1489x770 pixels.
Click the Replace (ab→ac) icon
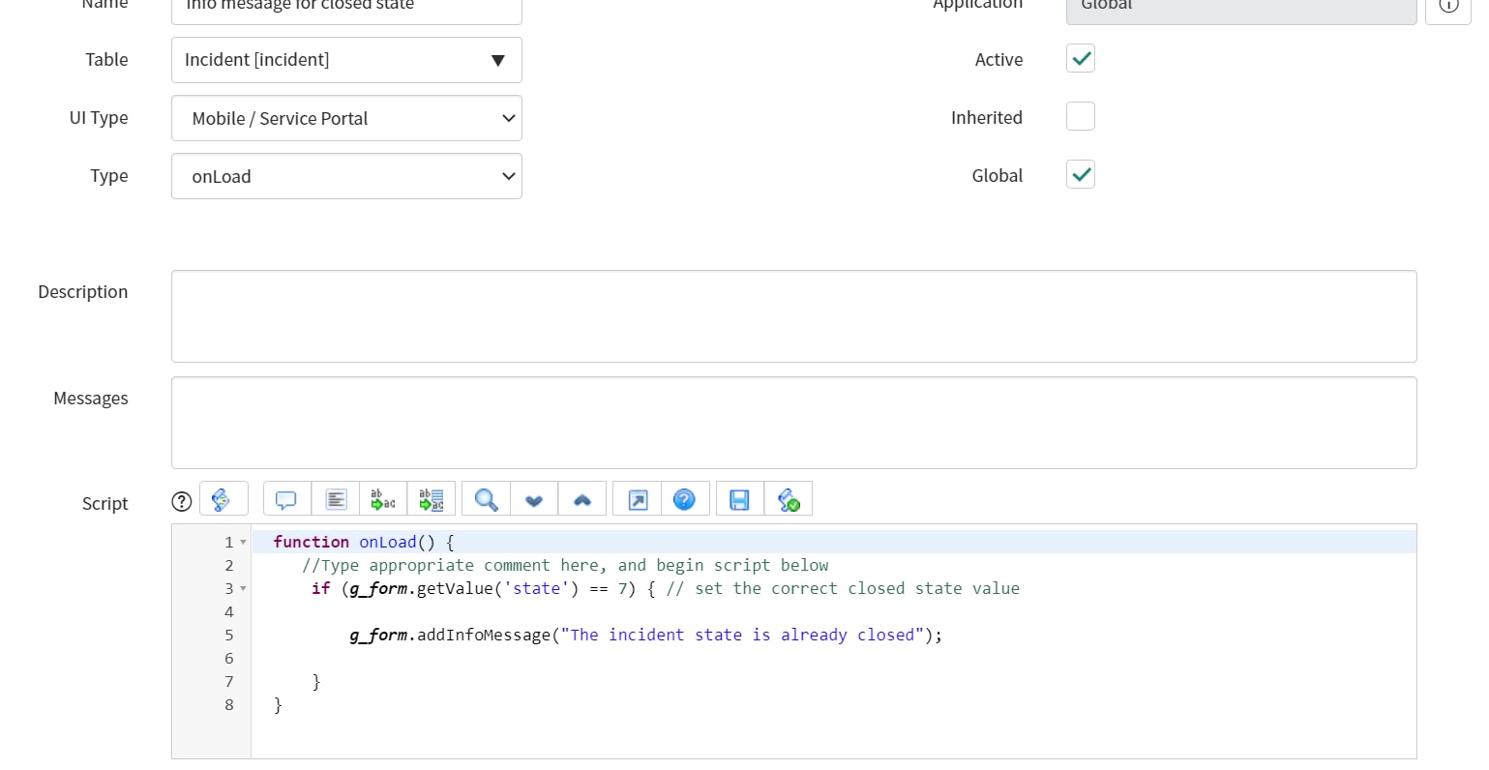(x=383, y=499)
